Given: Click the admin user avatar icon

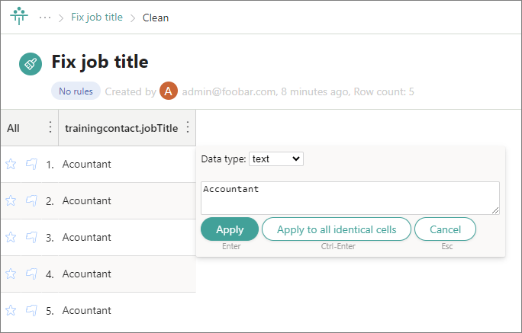Looking at the screenshot, I should click(169, 91).
